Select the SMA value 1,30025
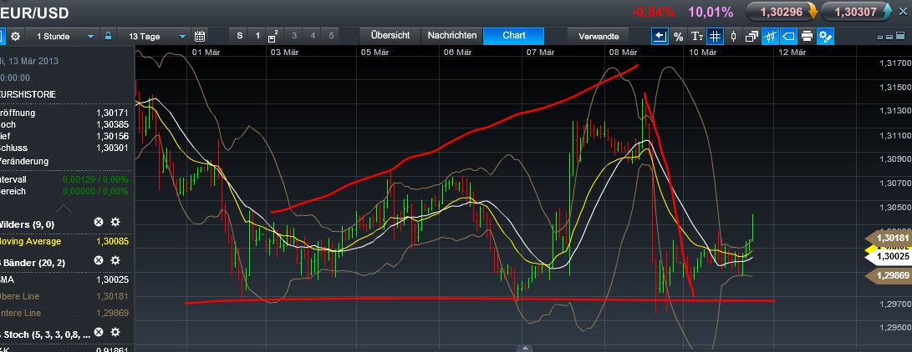 click(113, 279)
